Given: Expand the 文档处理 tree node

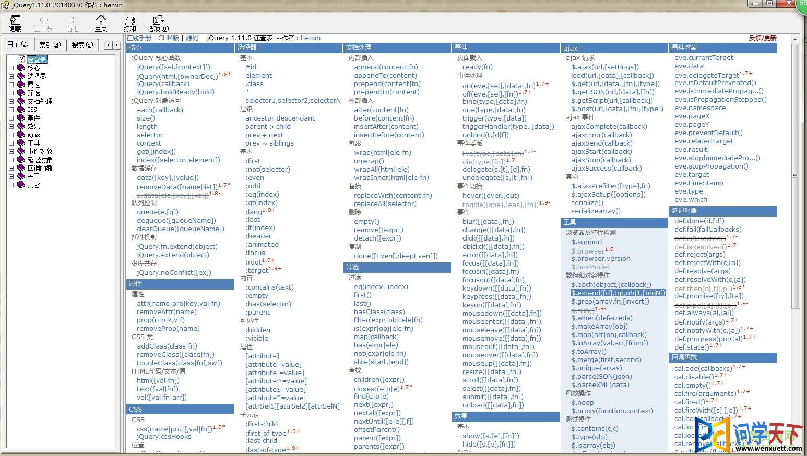Looking at the screenshot, I should click(11, 101).
